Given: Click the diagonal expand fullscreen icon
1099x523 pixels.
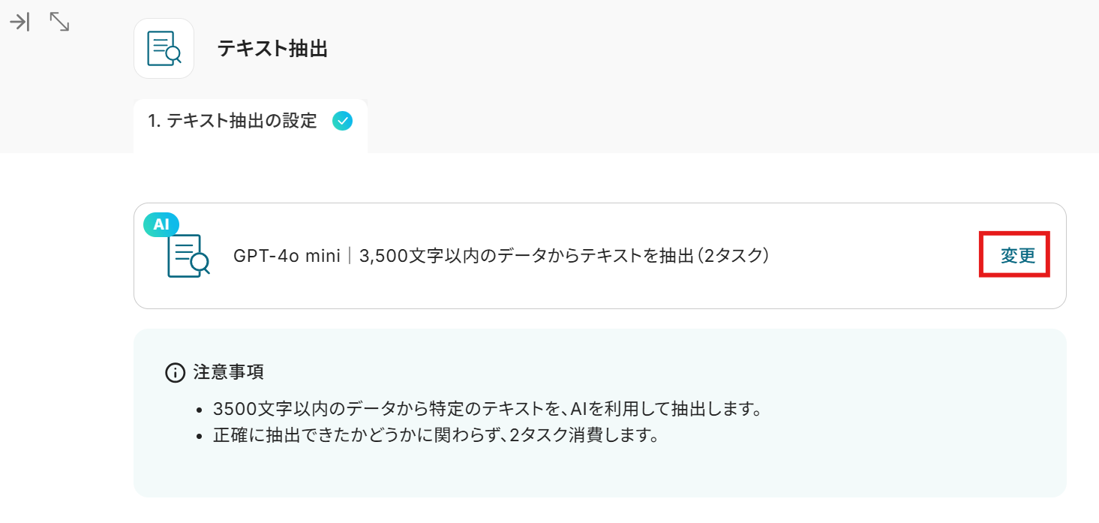Looking at the screenshot, I should (59, 23).
